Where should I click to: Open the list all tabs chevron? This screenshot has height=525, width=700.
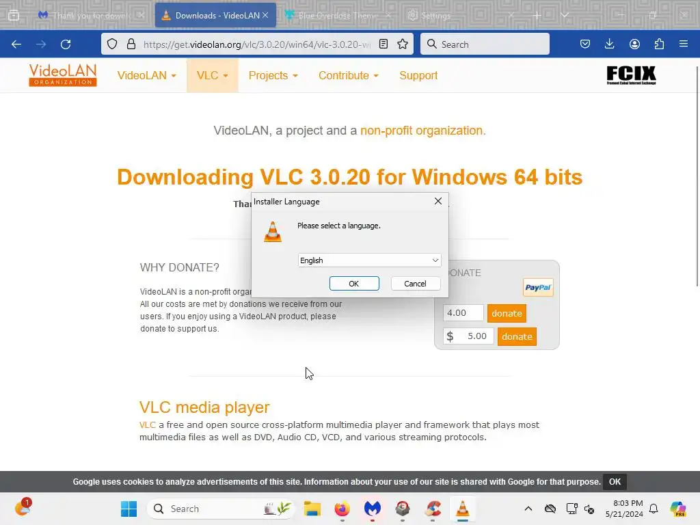coord(565,15)
